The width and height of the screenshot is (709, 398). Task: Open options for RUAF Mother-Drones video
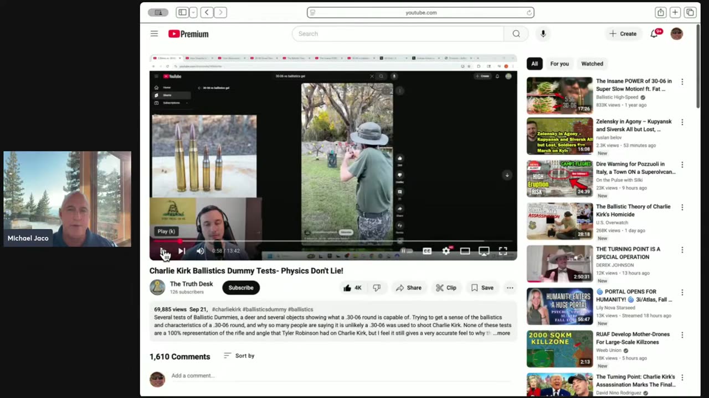682,335
